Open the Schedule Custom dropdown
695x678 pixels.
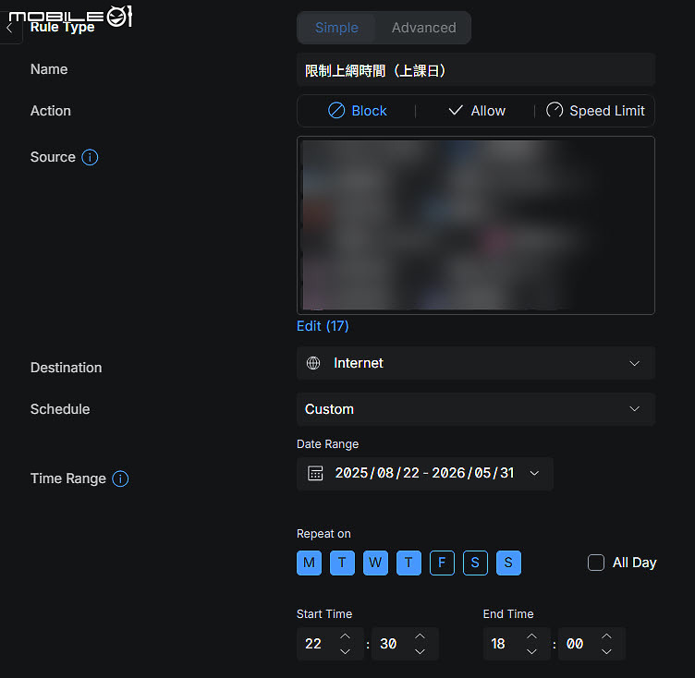(476, 409)
